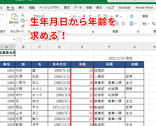Open the 描画 tab
Screen dimensions: 156x126
(x=32, y=8)
